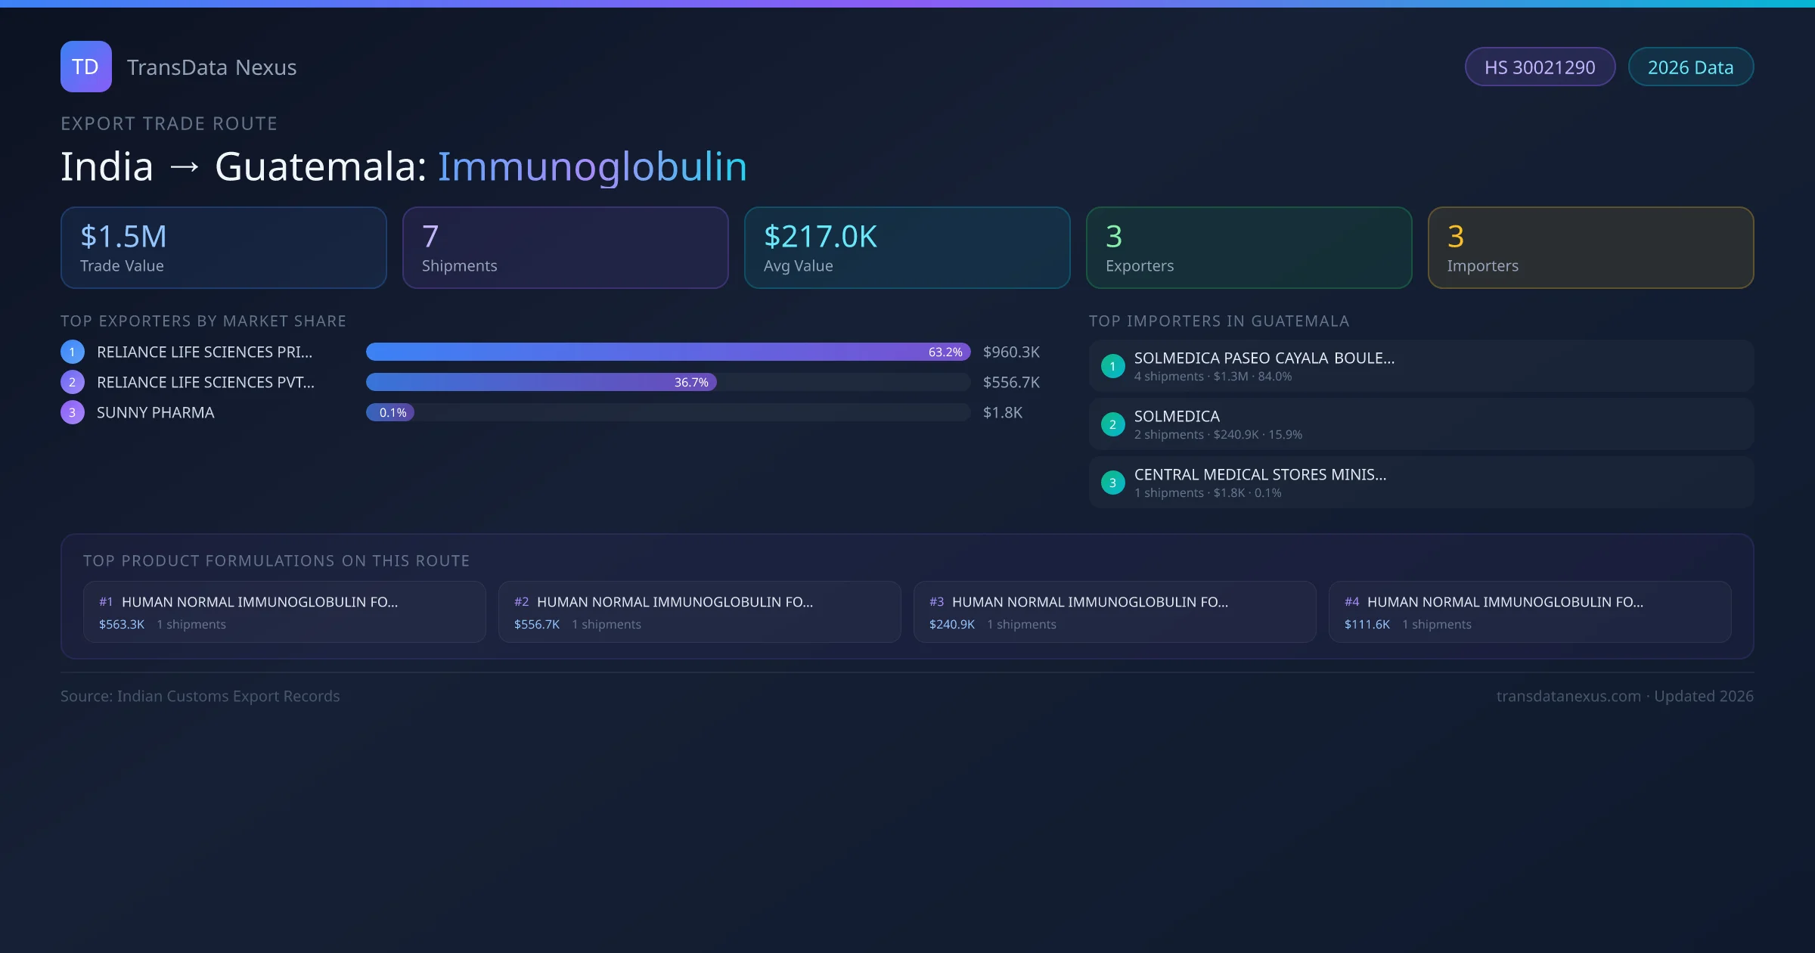Screen dimensions: 1815x953
Task: Click the rank 3 badge beside Sunny Pharma
Action: pyautogui.click(x=72, y=412)
